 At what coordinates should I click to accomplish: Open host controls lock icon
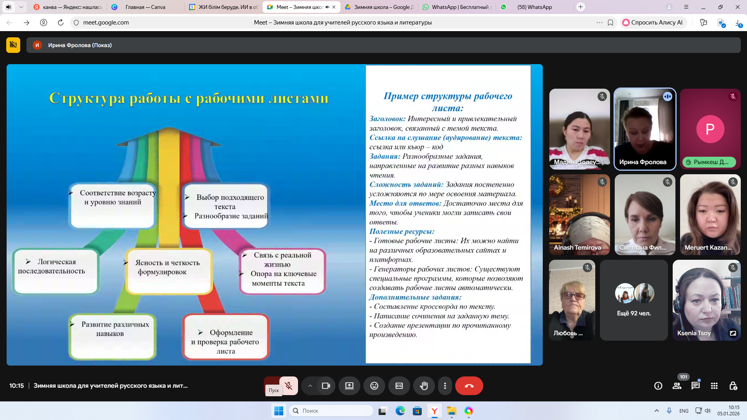point(733,386)
